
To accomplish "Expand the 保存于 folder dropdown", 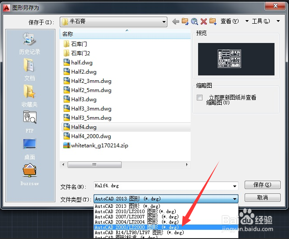I will (163, 22).
